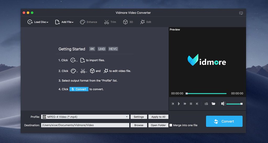Skip to previous in preview controls
The width and height of the screenshot is (268, 143).
coord(173,104)
